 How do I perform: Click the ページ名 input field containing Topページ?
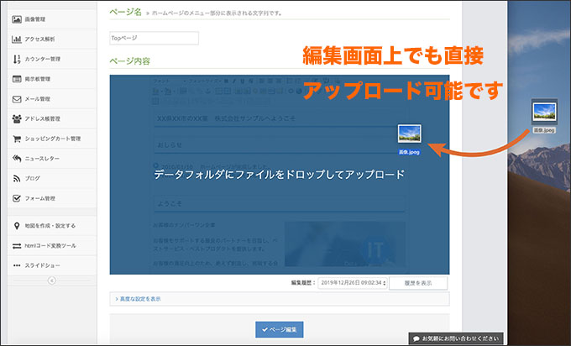[x=154, y=39]
